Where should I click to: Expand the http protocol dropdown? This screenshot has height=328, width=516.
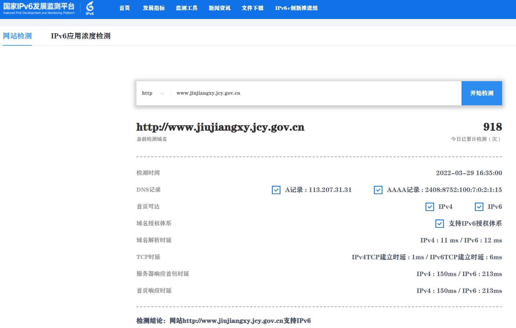click(153, 93)
